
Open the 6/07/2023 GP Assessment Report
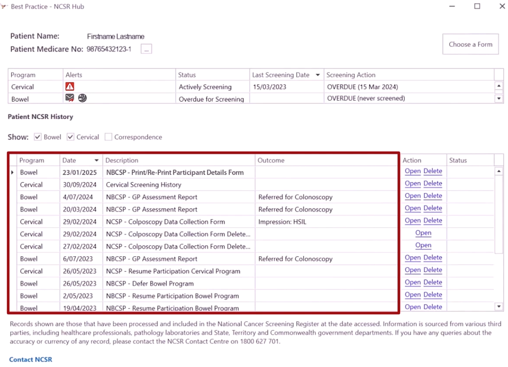(x=413, y=258)
